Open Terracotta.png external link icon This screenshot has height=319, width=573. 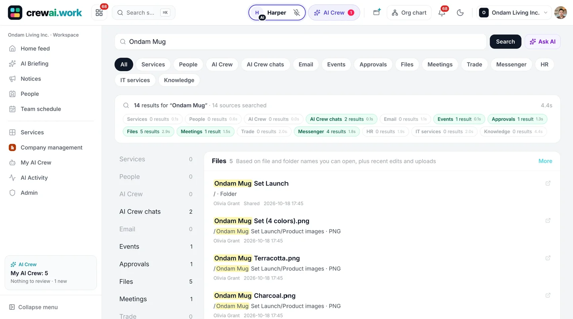pyautogui.click(x=548, y=258)
